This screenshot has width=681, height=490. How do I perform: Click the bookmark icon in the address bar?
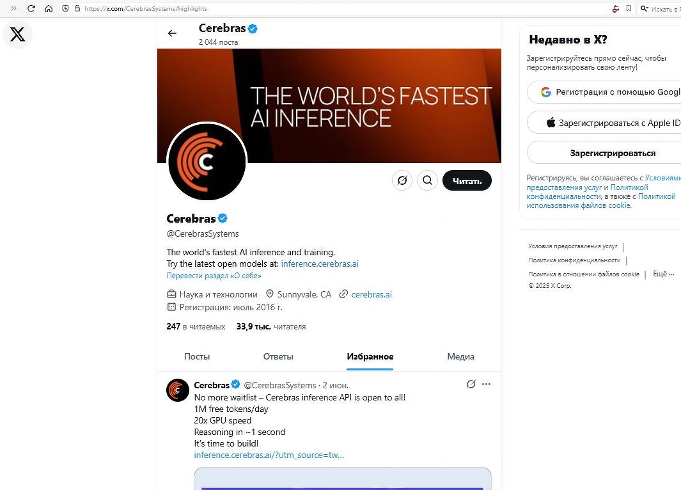[629, 8]
